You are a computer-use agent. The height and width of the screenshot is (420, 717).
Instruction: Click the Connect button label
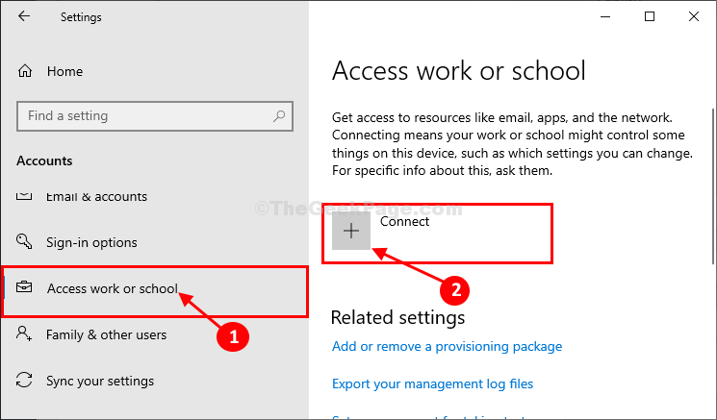pyautogui.click(x=405, y=222)
